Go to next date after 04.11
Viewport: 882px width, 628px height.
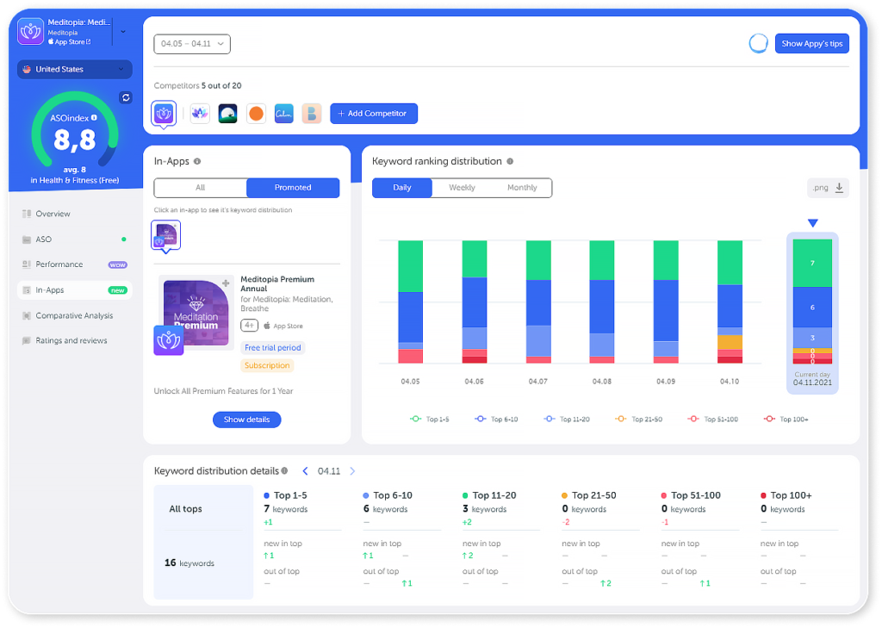[352, 471]
